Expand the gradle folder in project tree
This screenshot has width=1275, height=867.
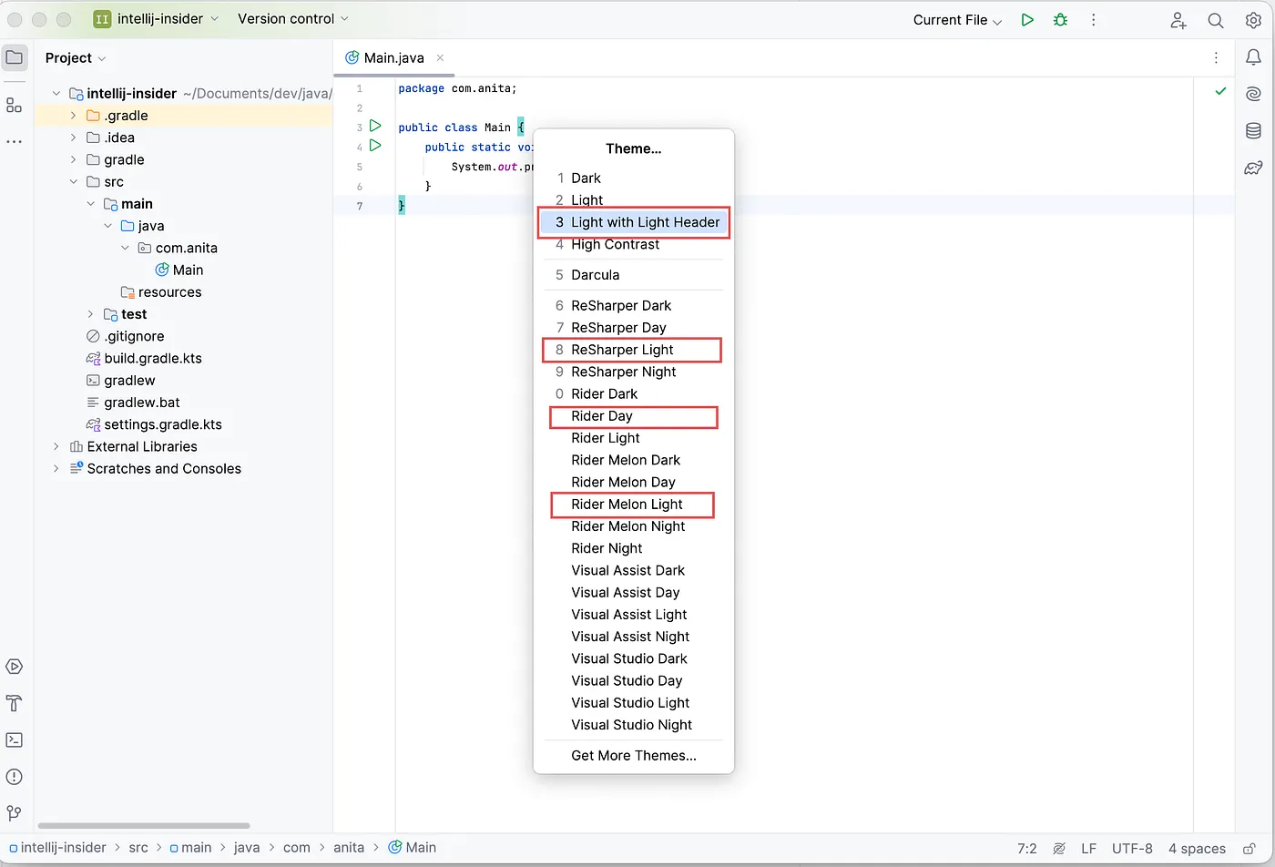tap(74, 159)
